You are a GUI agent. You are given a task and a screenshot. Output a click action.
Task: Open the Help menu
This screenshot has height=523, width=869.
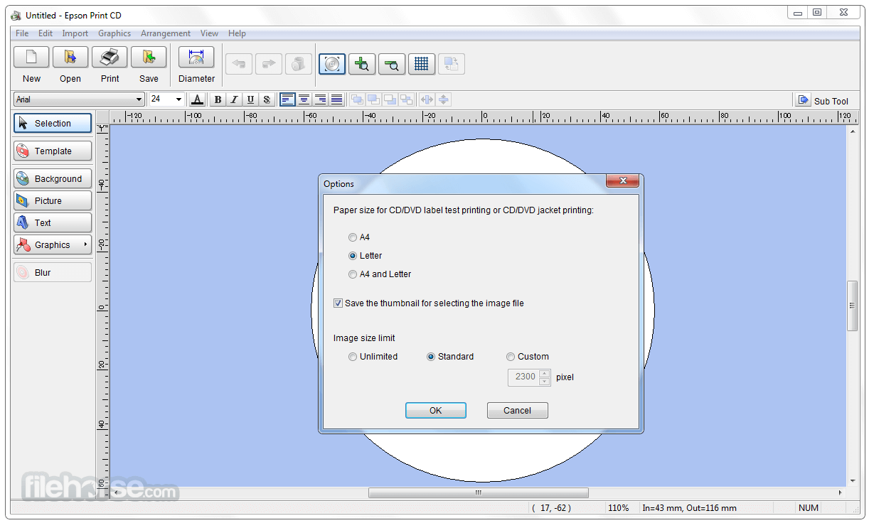click(x=237, y=33)
